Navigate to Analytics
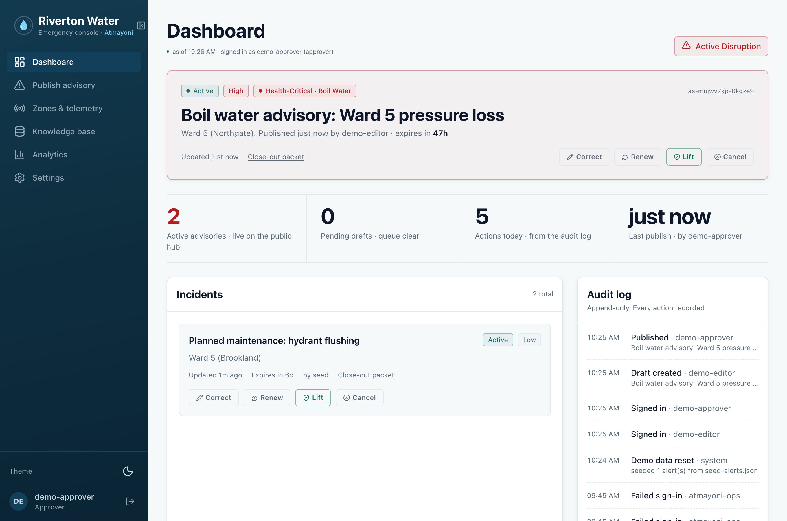This screenshot has width=787, height=521. (x=74, y=155)
